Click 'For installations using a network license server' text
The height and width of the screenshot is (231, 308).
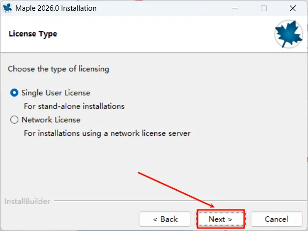point(107,133)
